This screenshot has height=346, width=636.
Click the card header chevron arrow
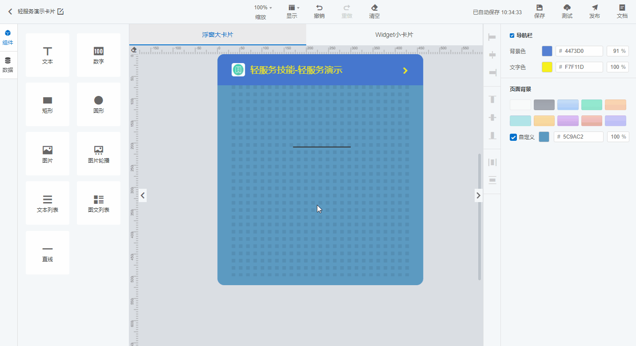(405, 71)
